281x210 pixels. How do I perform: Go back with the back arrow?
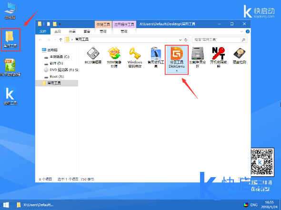tap(40, 40)
